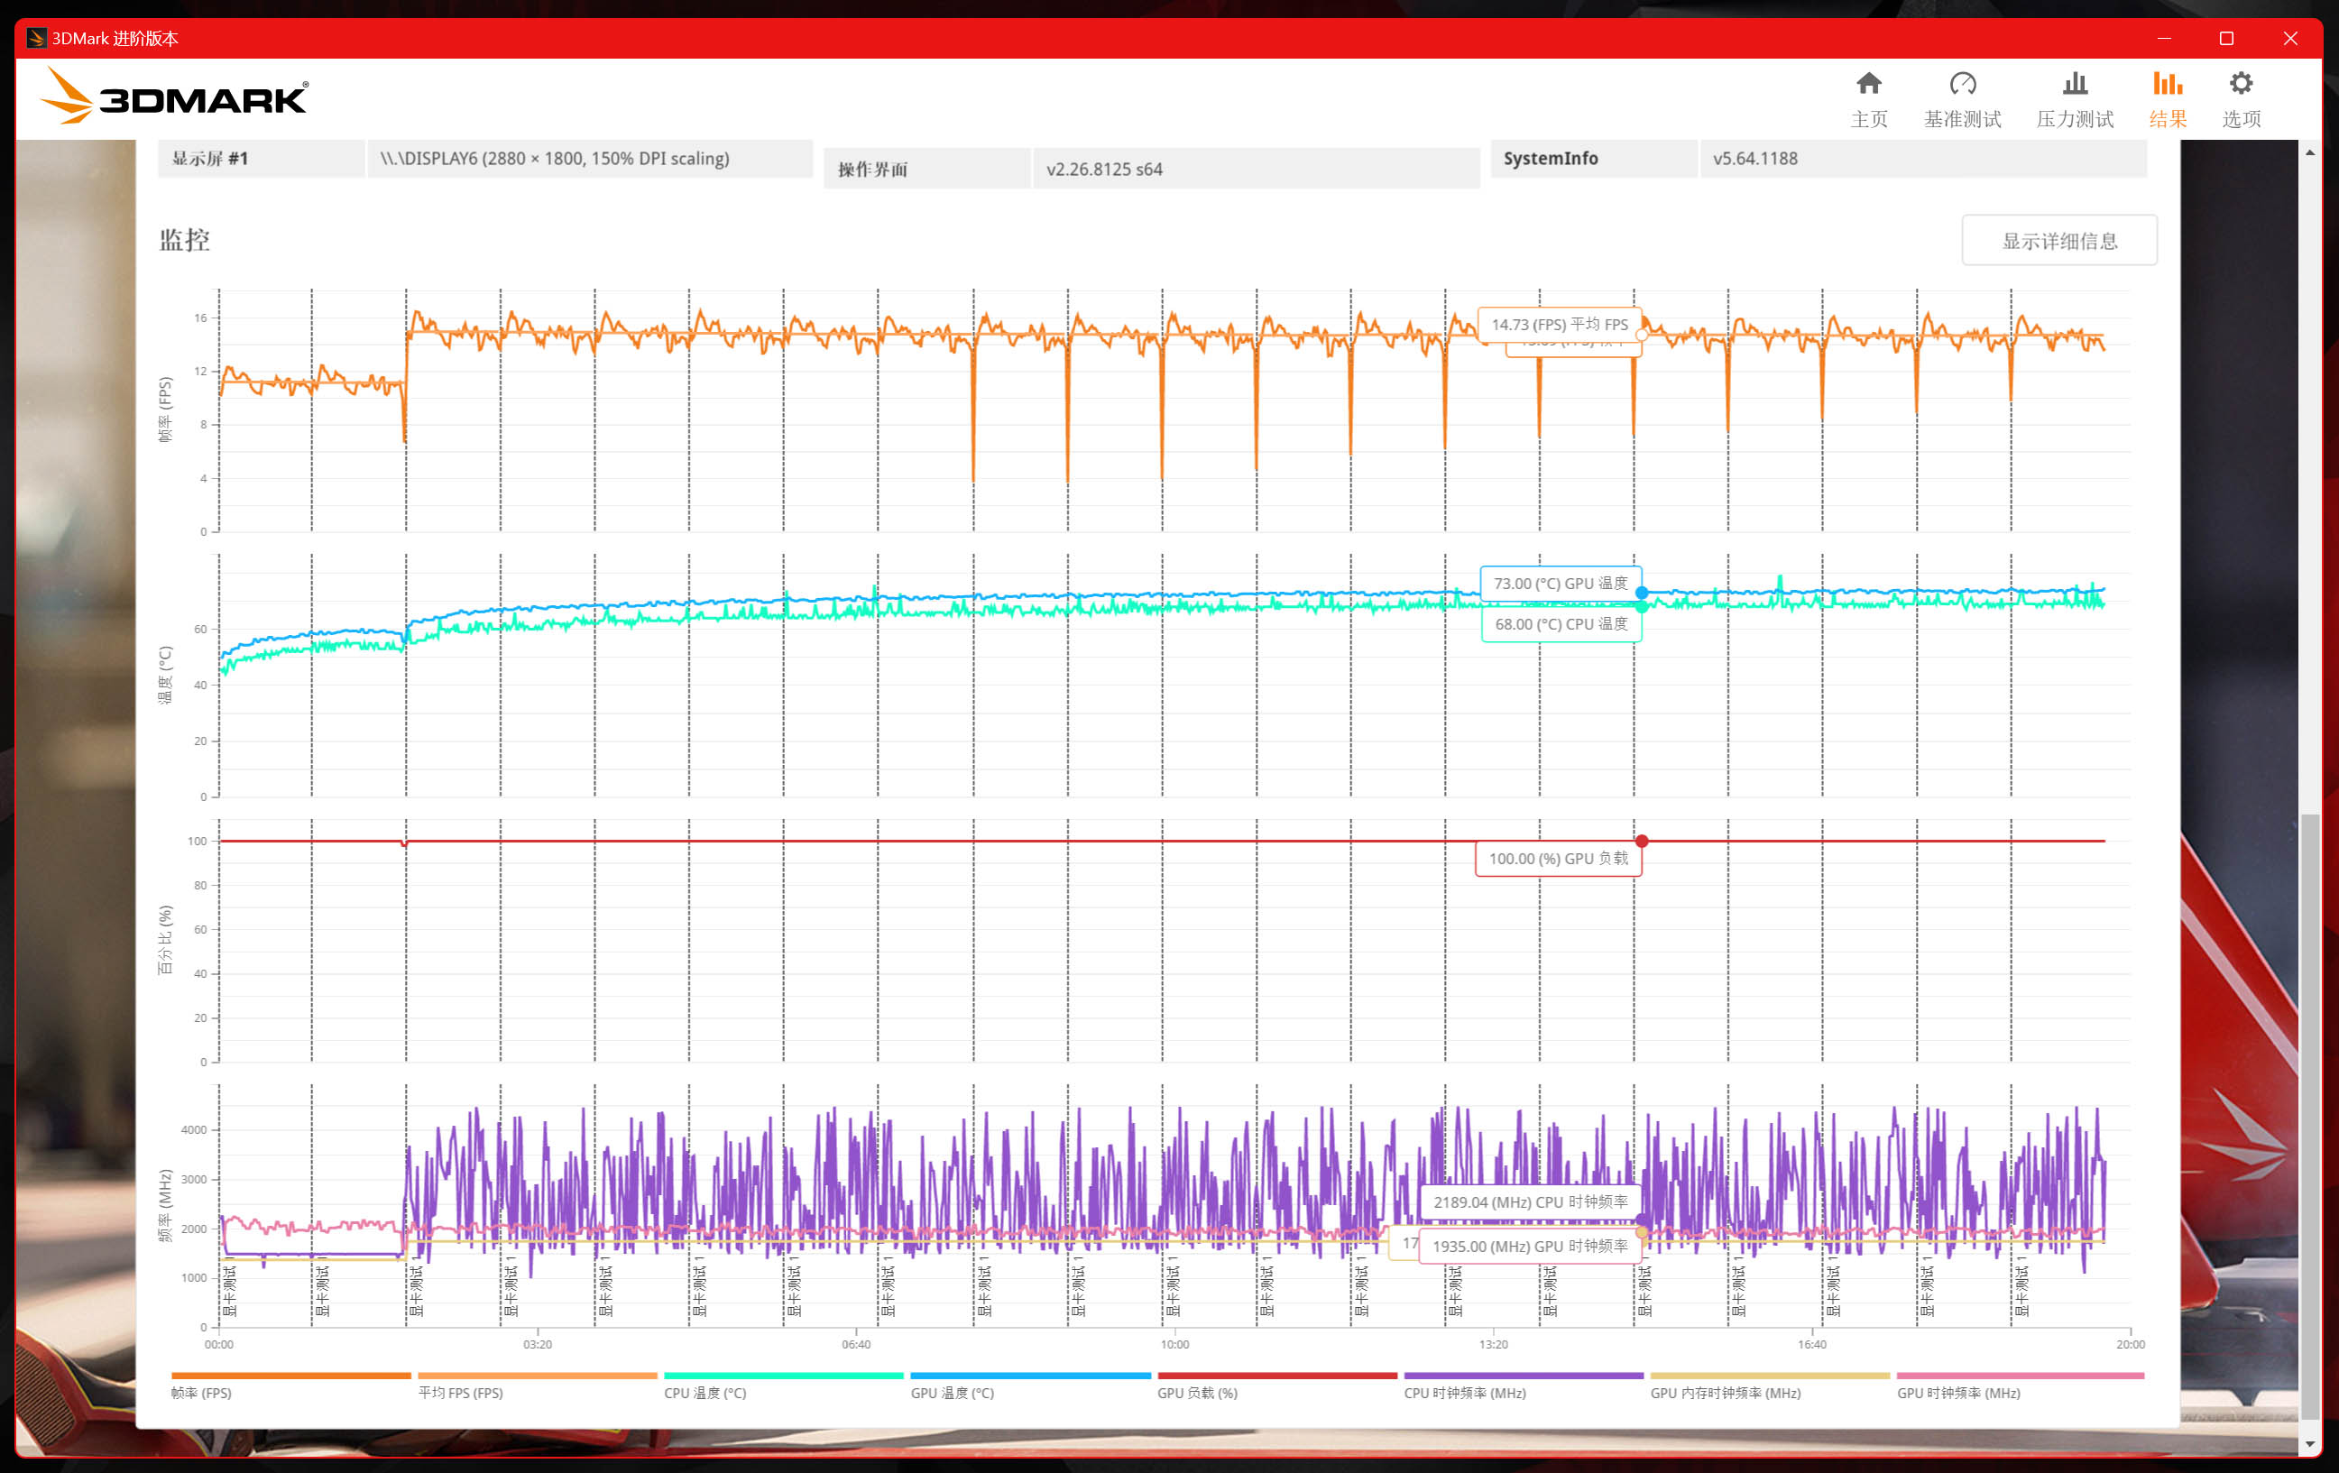
Task: Click the red GPU load data point marker
Action: 1641,842
